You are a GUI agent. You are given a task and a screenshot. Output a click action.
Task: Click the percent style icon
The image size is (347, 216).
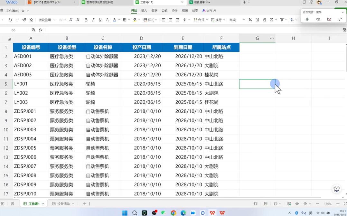(250, 20)
